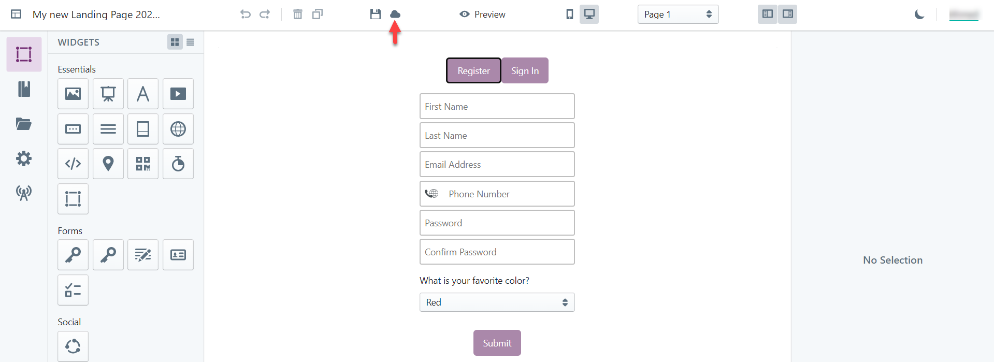Select the Text widget in Essentials
994x362 pixels.
(142, 94)
